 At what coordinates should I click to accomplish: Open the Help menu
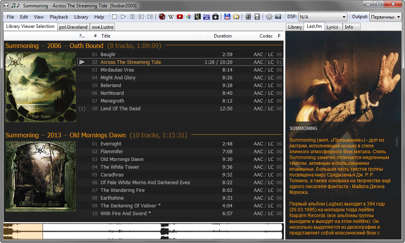pyautogui.click(x=99, y=17)
